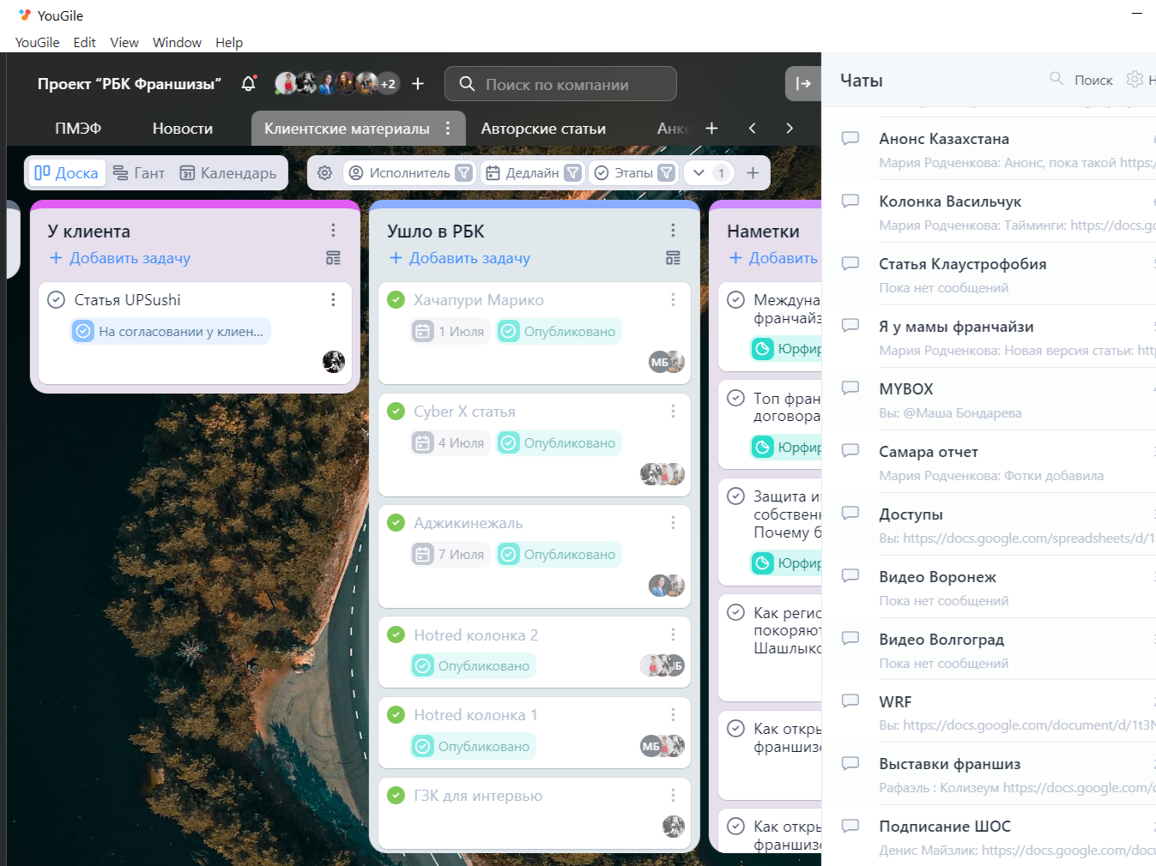Toggle compact view in the У клиента column
1156x866 pixels.
(x=333, y=258)
